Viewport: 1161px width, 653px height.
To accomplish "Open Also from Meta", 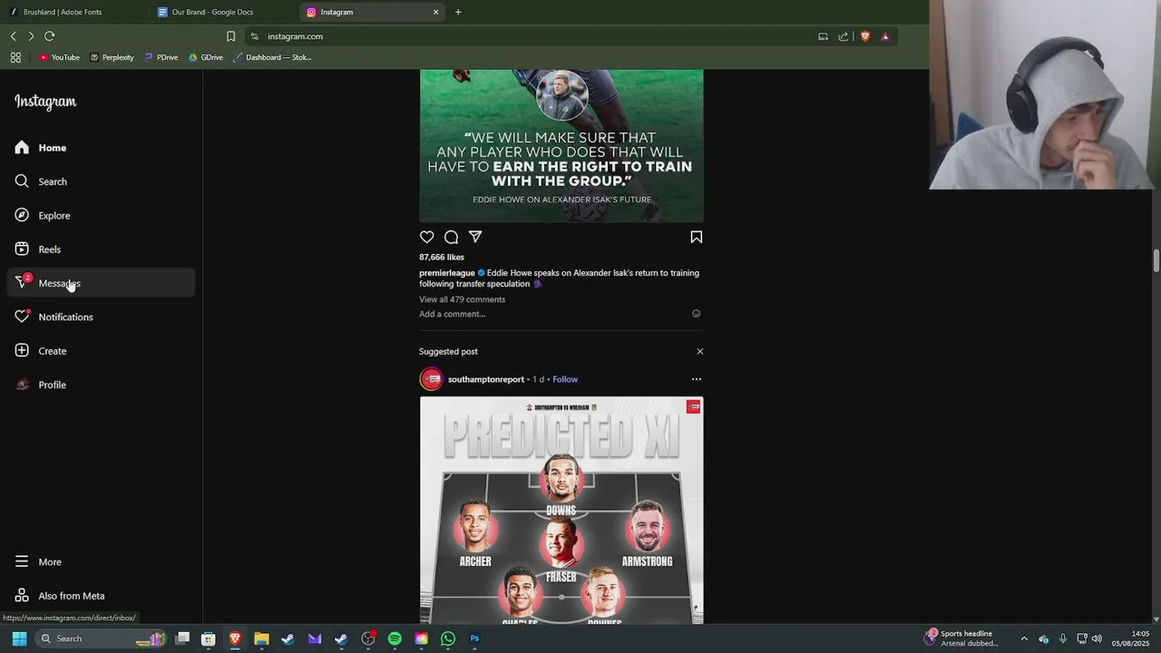I will point(102,596).
